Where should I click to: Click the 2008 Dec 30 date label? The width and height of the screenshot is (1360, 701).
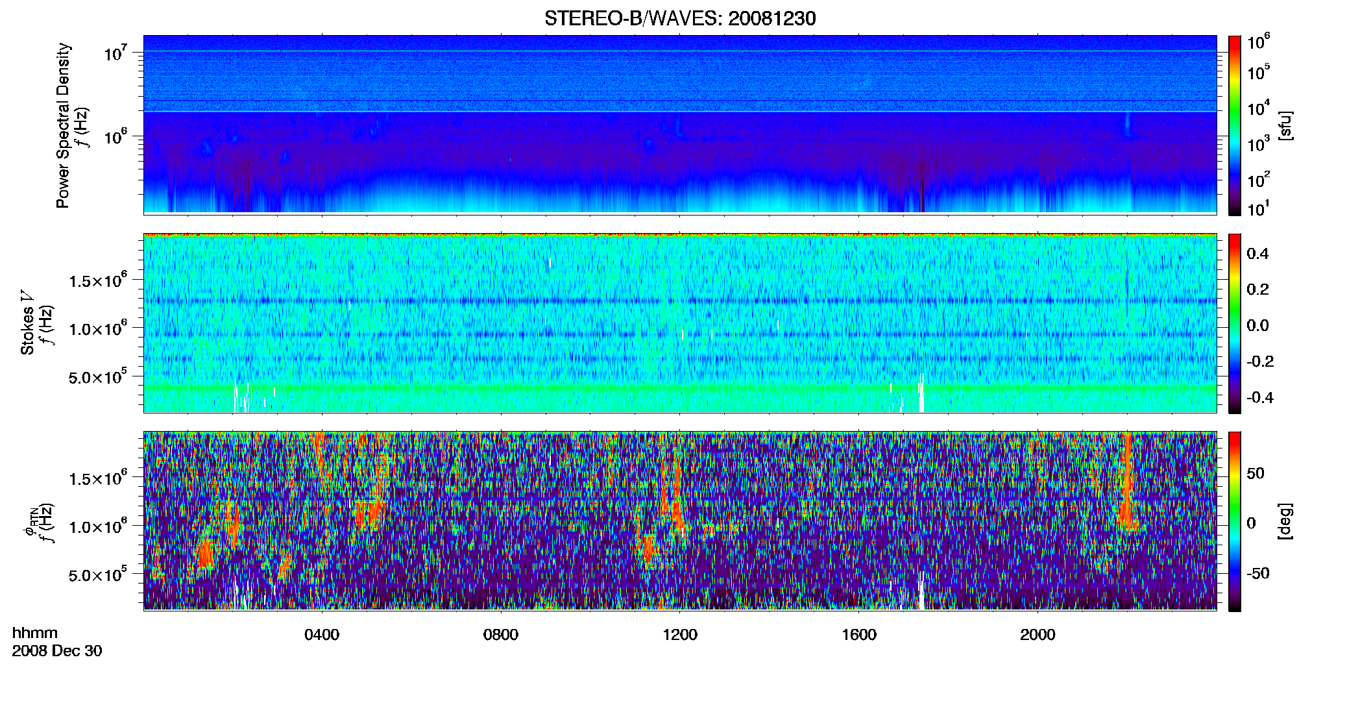[57, 651]
